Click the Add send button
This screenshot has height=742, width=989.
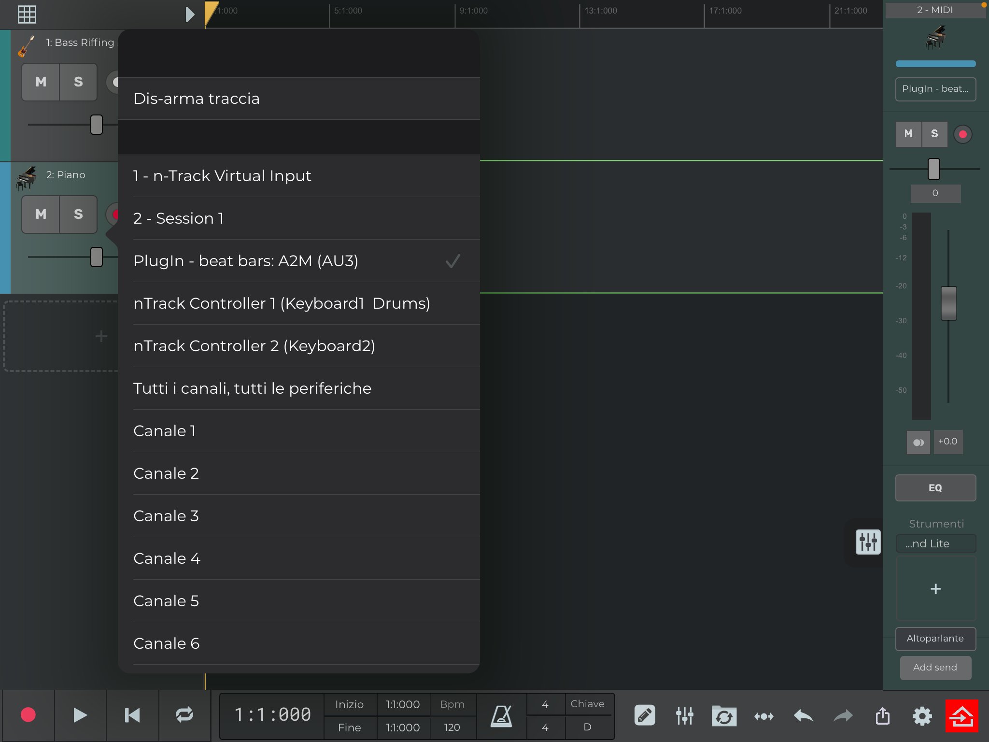tap(935, 668)
